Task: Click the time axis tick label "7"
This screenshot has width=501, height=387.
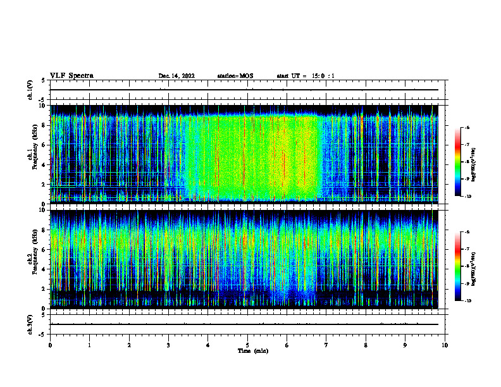Action: tap(326, 345)
